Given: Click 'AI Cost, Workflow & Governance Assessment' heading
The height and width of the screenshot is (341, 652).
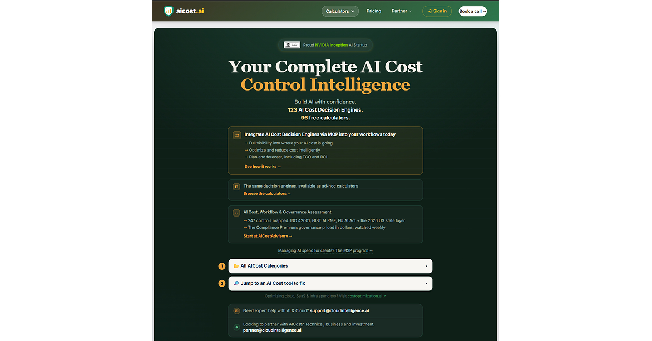Looking at the screenshot, I should pyautogui.click(x=287, y=212).
